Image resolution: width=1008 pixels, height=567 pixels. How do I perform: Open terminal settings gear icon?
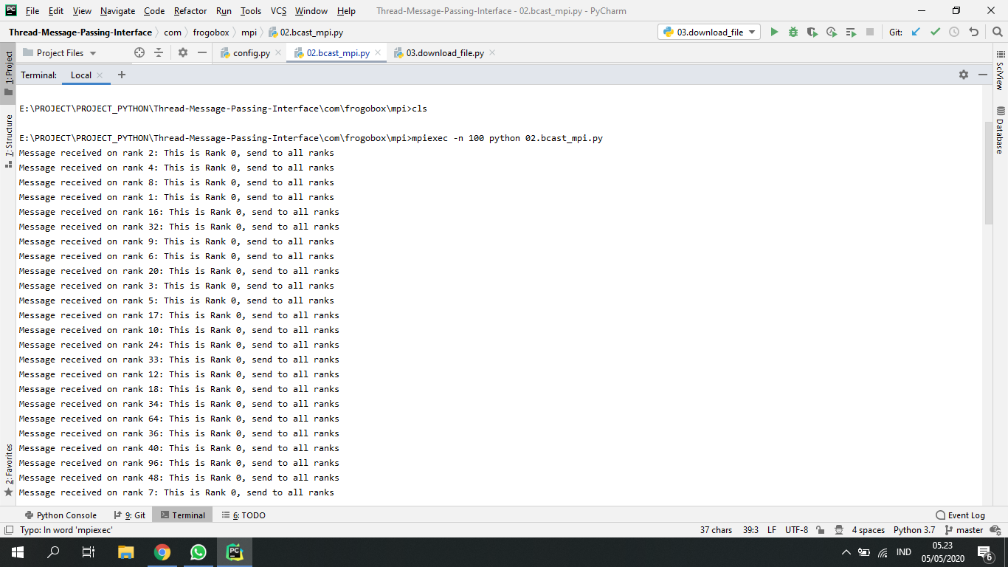coord(963,75)
